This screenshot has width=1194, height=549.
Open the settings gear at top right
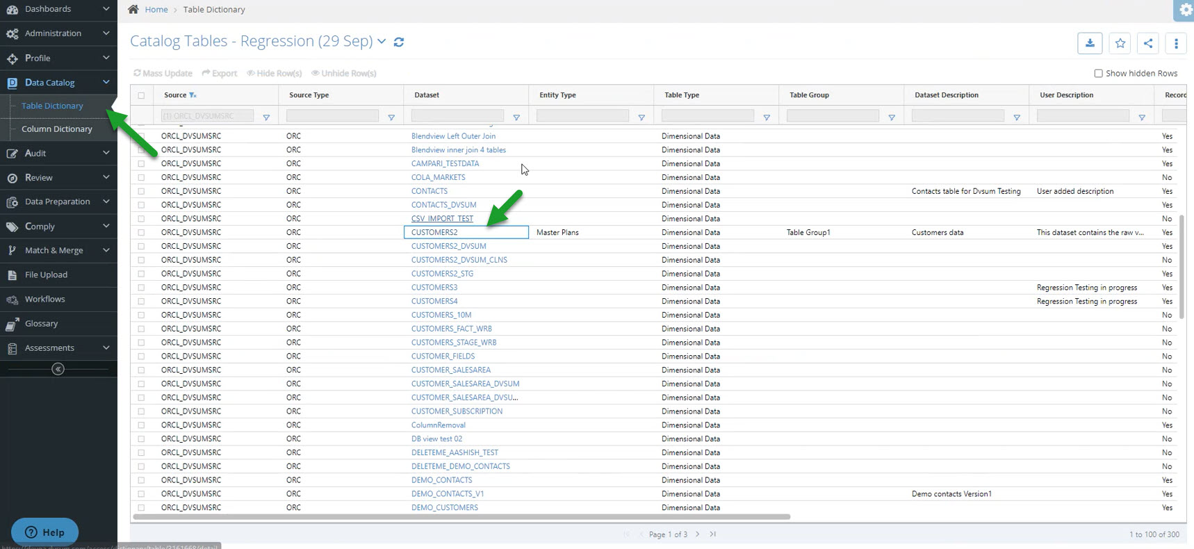tap(1186, 10)
